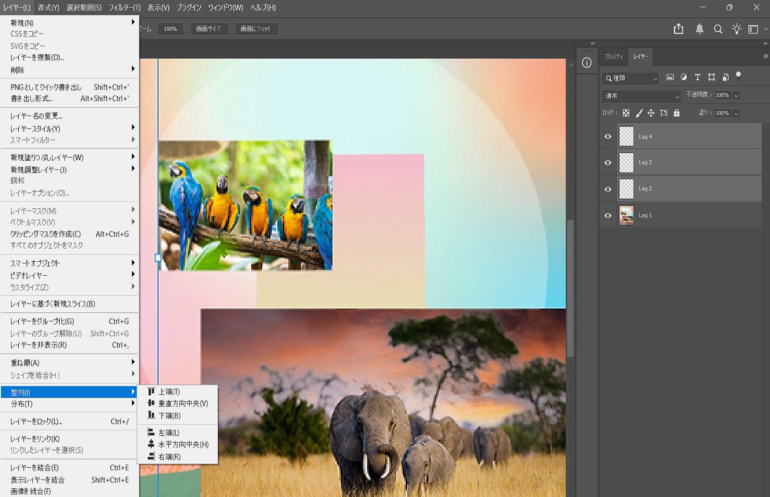Open the 新規(N) submenu
The width and height of the screenshot is (770, 497).
coord(70,23)
